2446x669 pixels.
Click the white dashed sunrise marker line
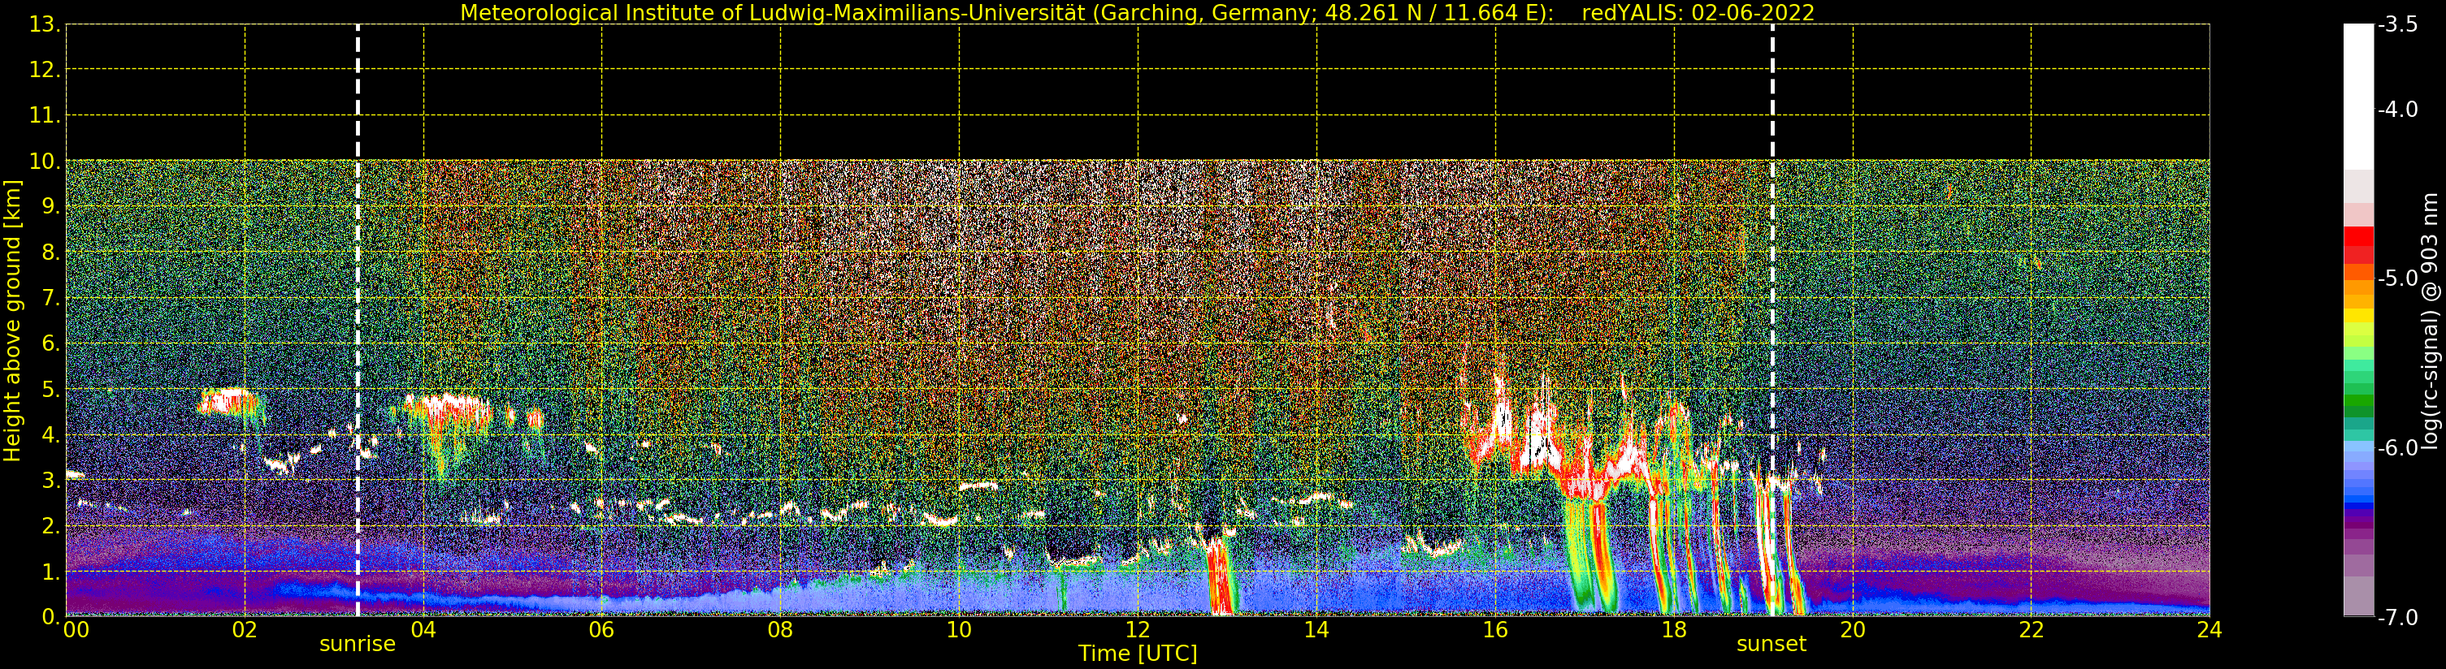[x=357, y=320]
